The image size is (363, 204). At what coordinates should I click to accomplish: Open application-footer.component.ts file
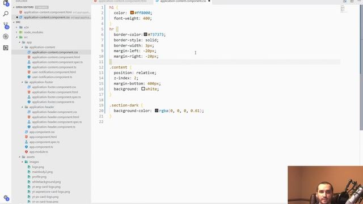coord(53,102)
